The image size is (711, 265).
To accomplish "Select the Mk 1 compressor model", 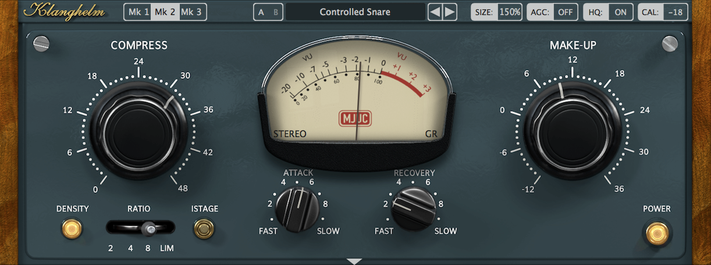I will coord(138,12).
